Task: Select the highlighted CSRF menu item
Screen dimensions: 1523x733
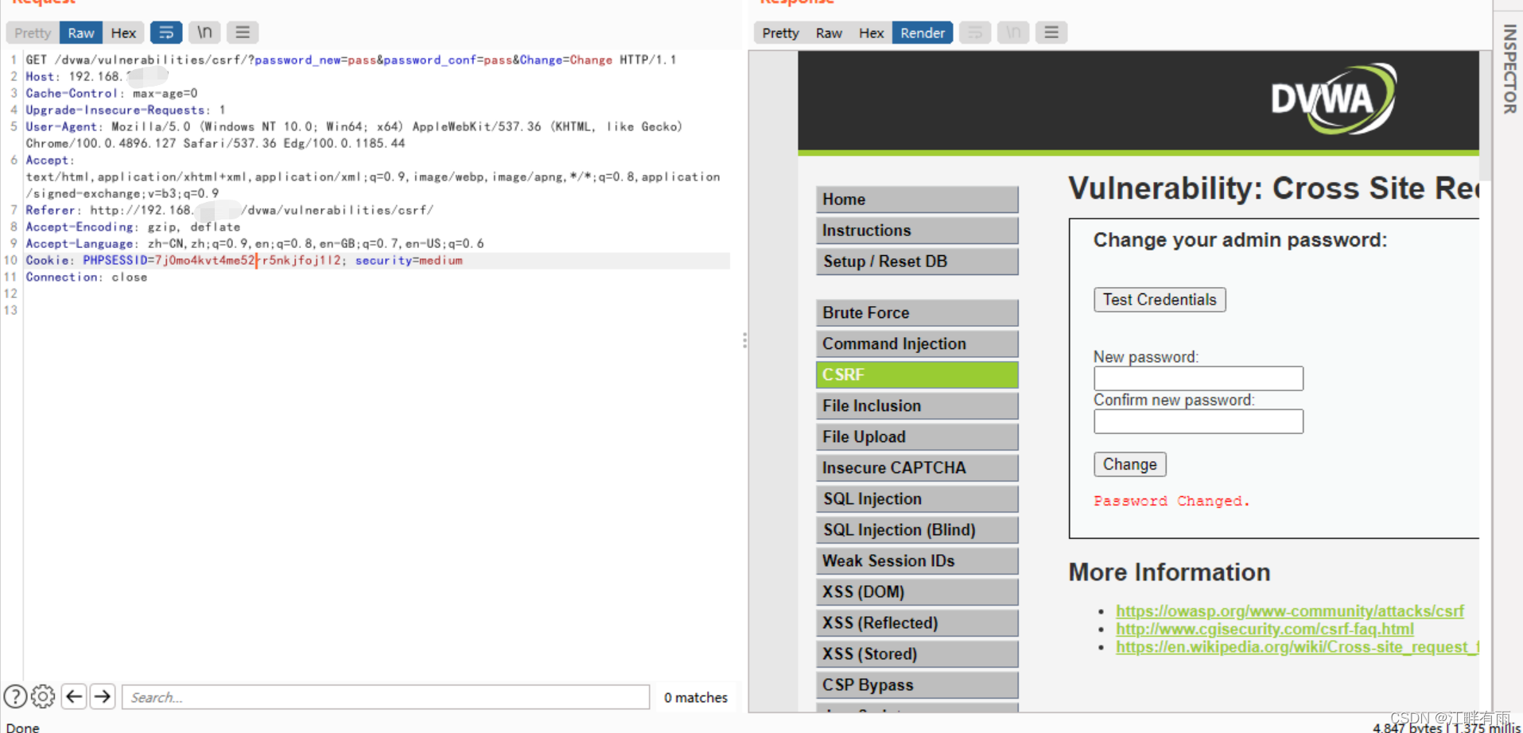Action: (917, 375)
